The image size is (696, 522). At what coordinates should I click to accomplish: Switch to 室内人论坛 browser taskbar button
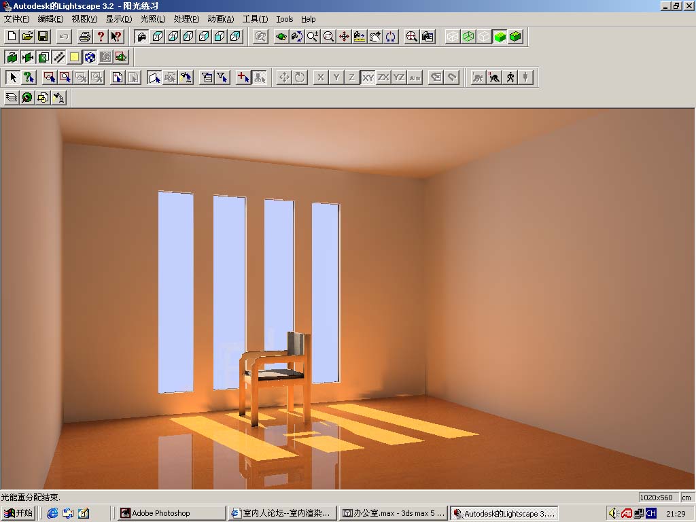(x=282, y=513)
